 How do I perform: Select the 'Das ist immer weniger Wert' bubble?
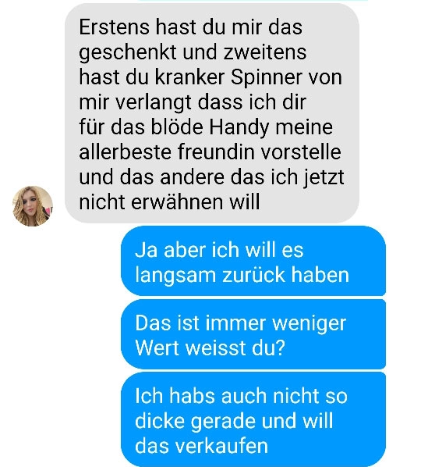253,334
